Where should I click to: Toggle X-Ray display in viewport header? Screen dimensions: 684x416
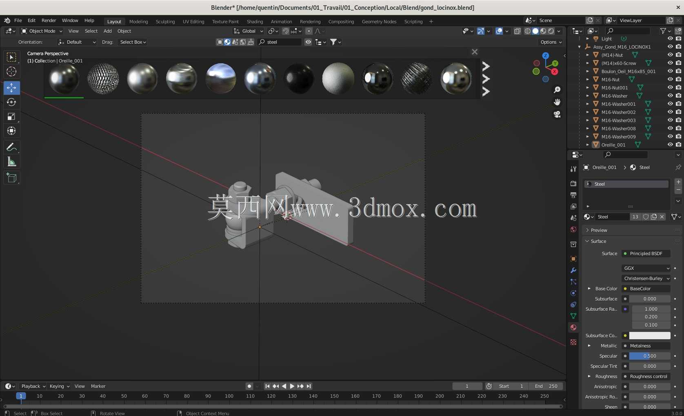[517, 31]
